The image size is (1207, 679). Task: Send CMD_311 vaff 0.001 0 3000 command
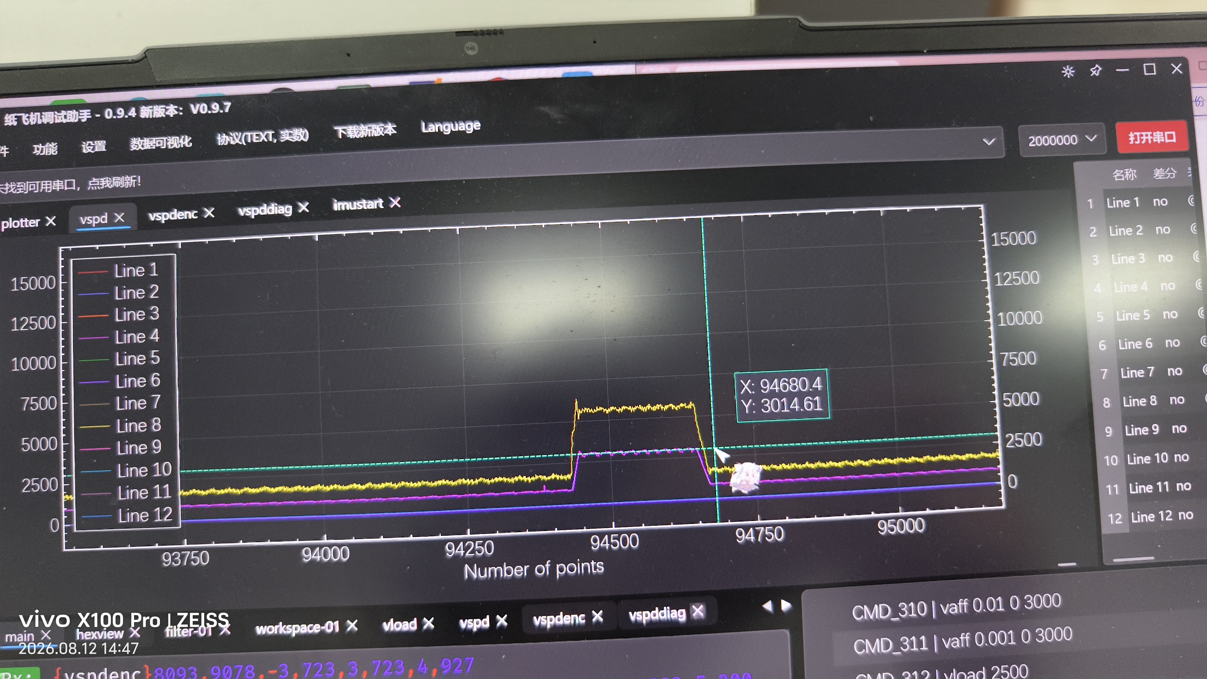click(x=963, y=641)
